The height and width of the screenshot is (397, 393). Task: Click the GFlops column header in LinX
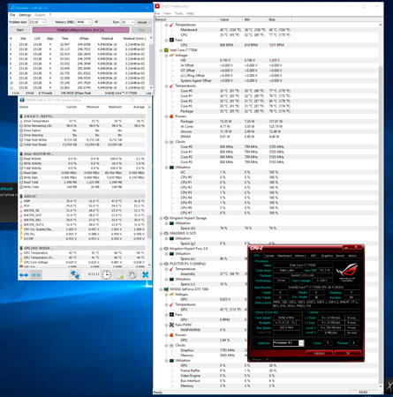(x=84, y=39)
